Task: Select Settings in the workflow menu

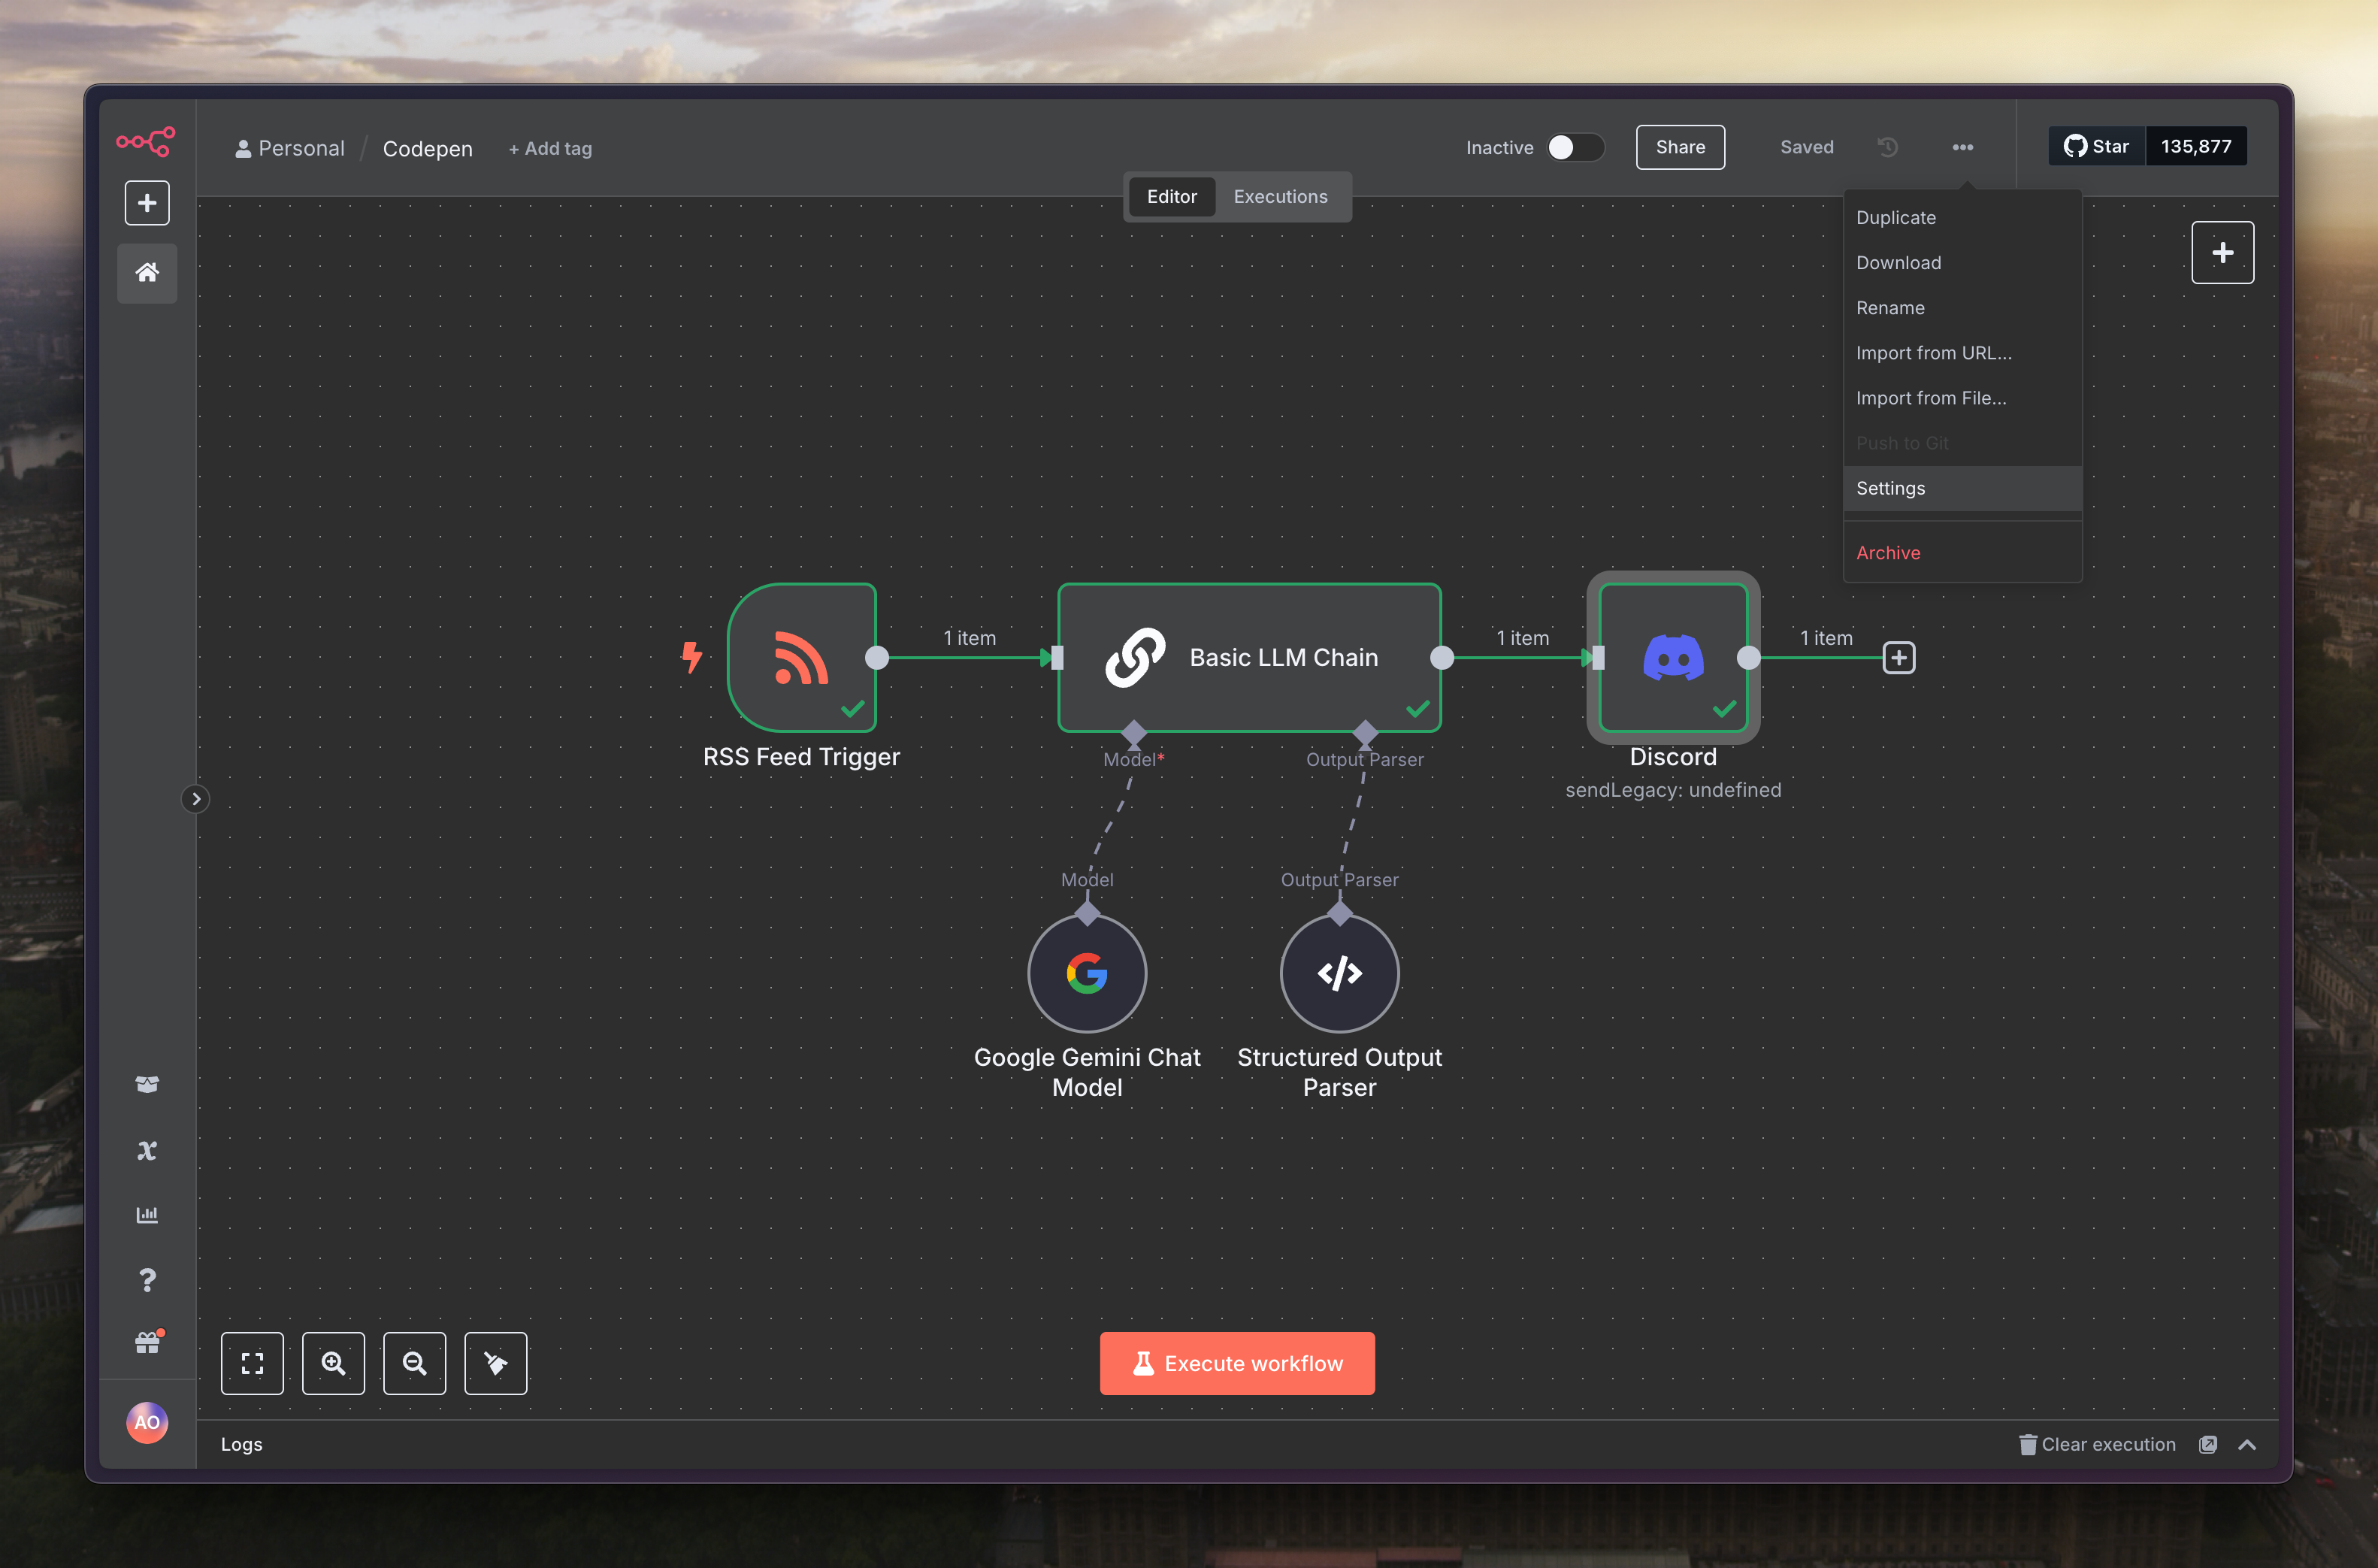Action: pyautogui.click(x=1890, y=488)
